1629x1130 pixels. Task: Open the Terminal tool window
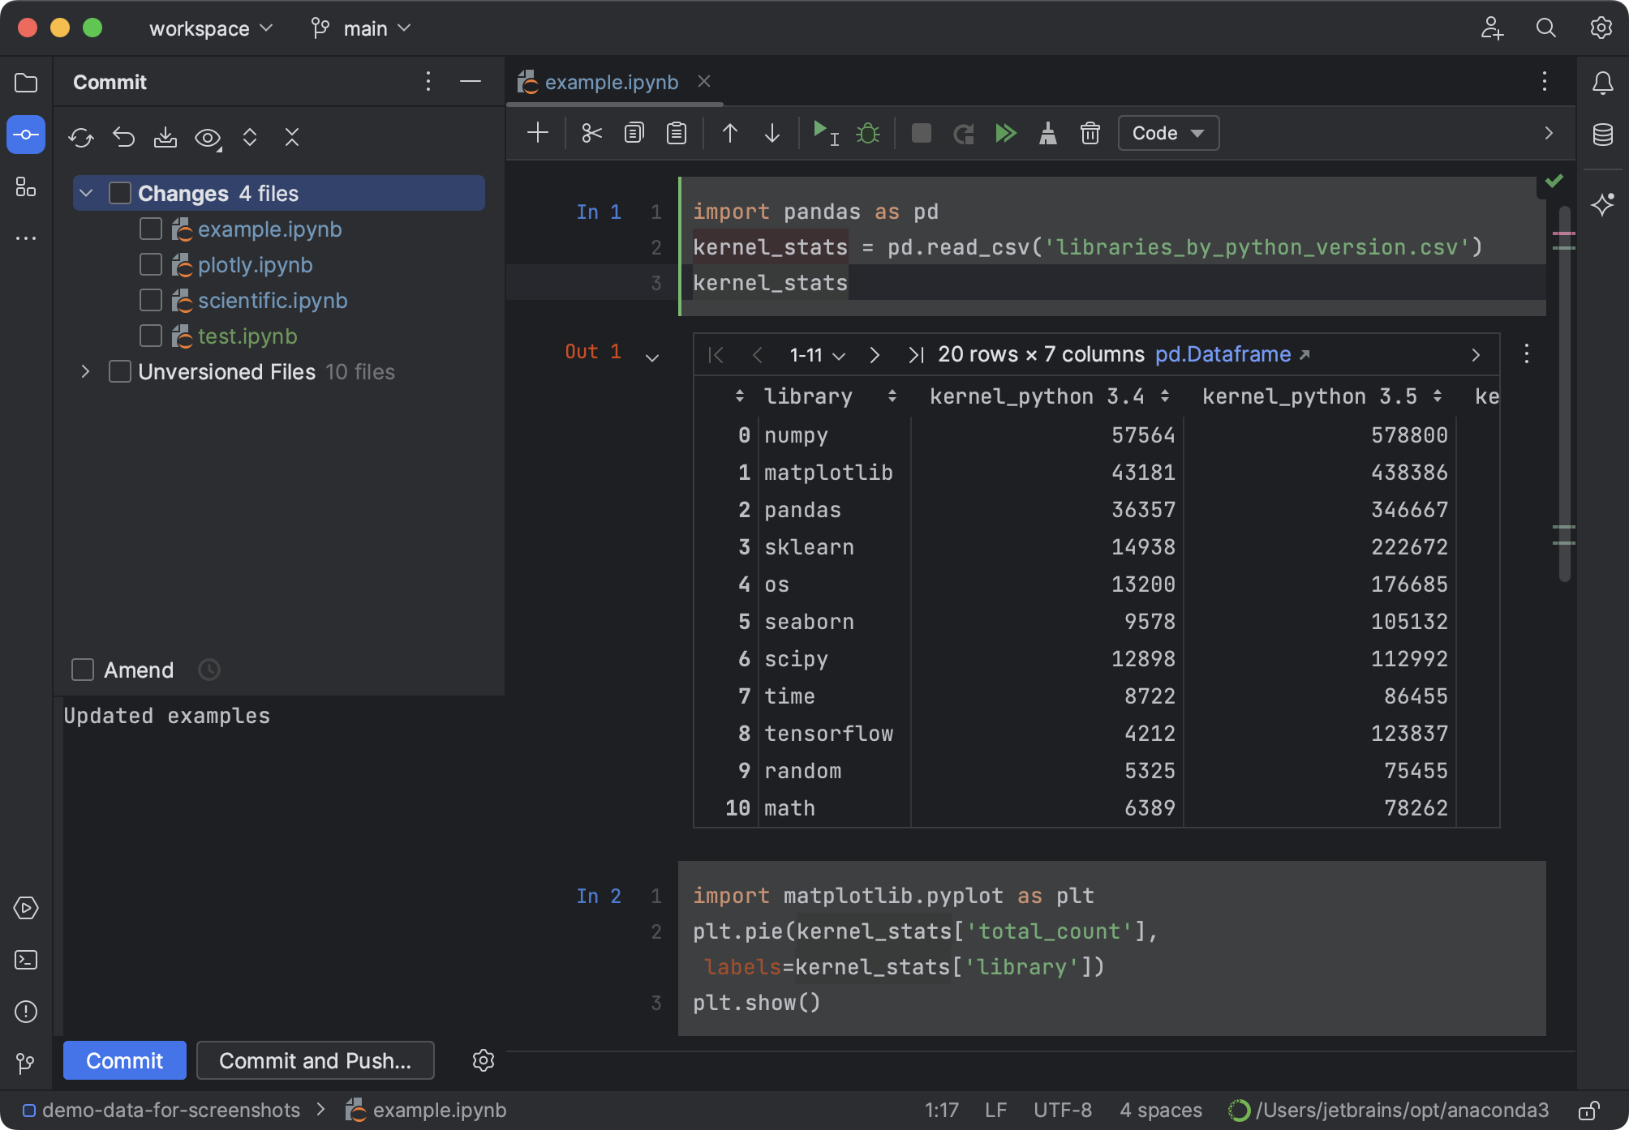click(x=26, y=960)
